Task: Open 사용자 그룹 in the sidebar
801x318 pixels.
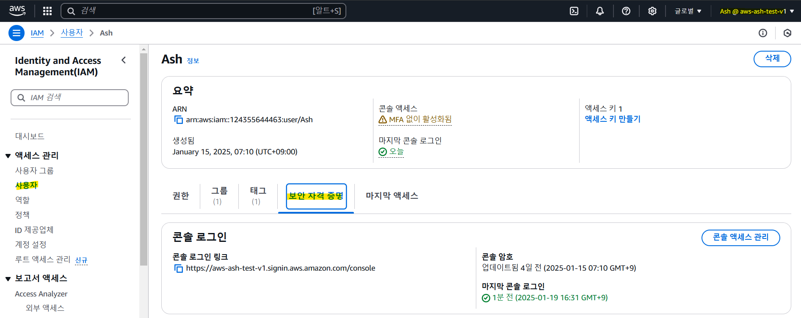Action: point(34,171)
